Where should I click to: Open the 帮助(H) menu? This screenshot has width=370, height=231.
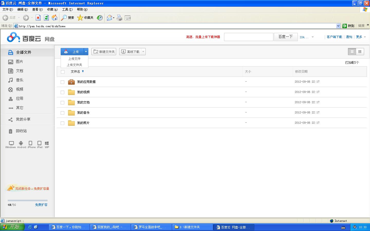tap(82, 9)
